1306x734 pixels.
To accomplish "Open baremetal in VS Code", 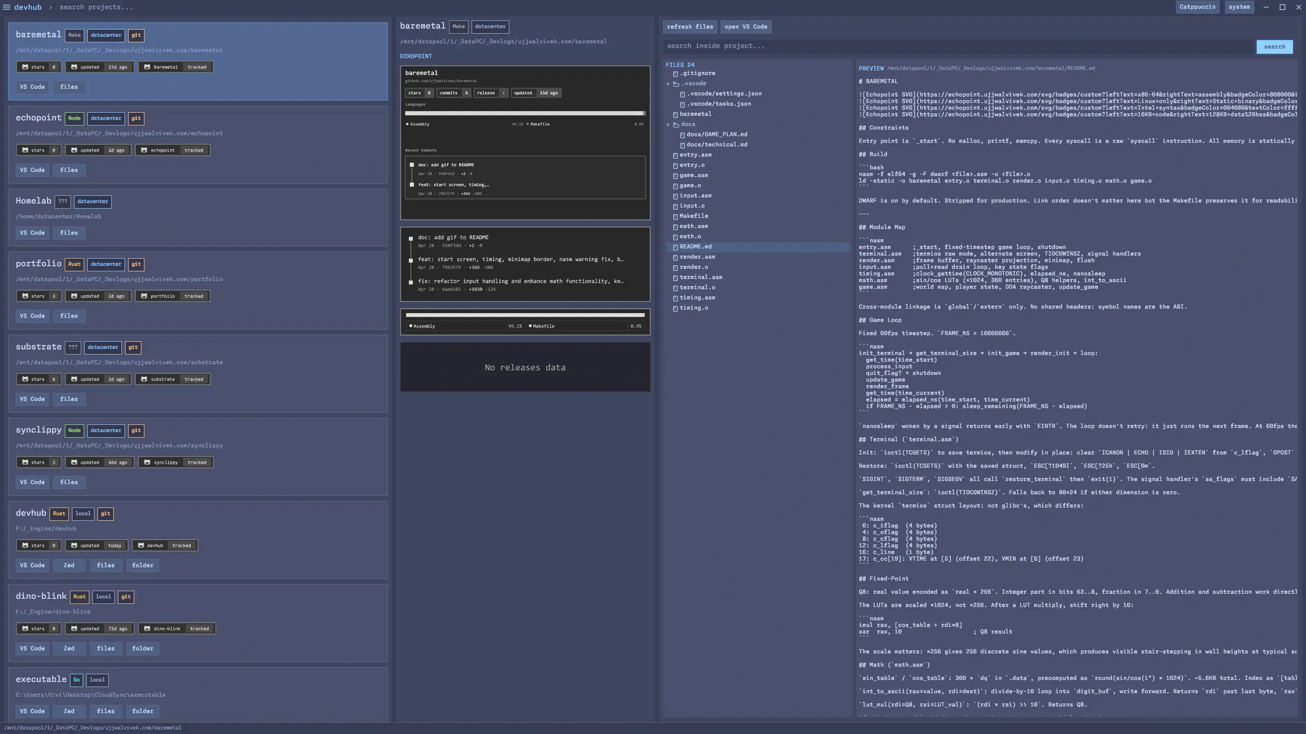I will tap(32, 87).
